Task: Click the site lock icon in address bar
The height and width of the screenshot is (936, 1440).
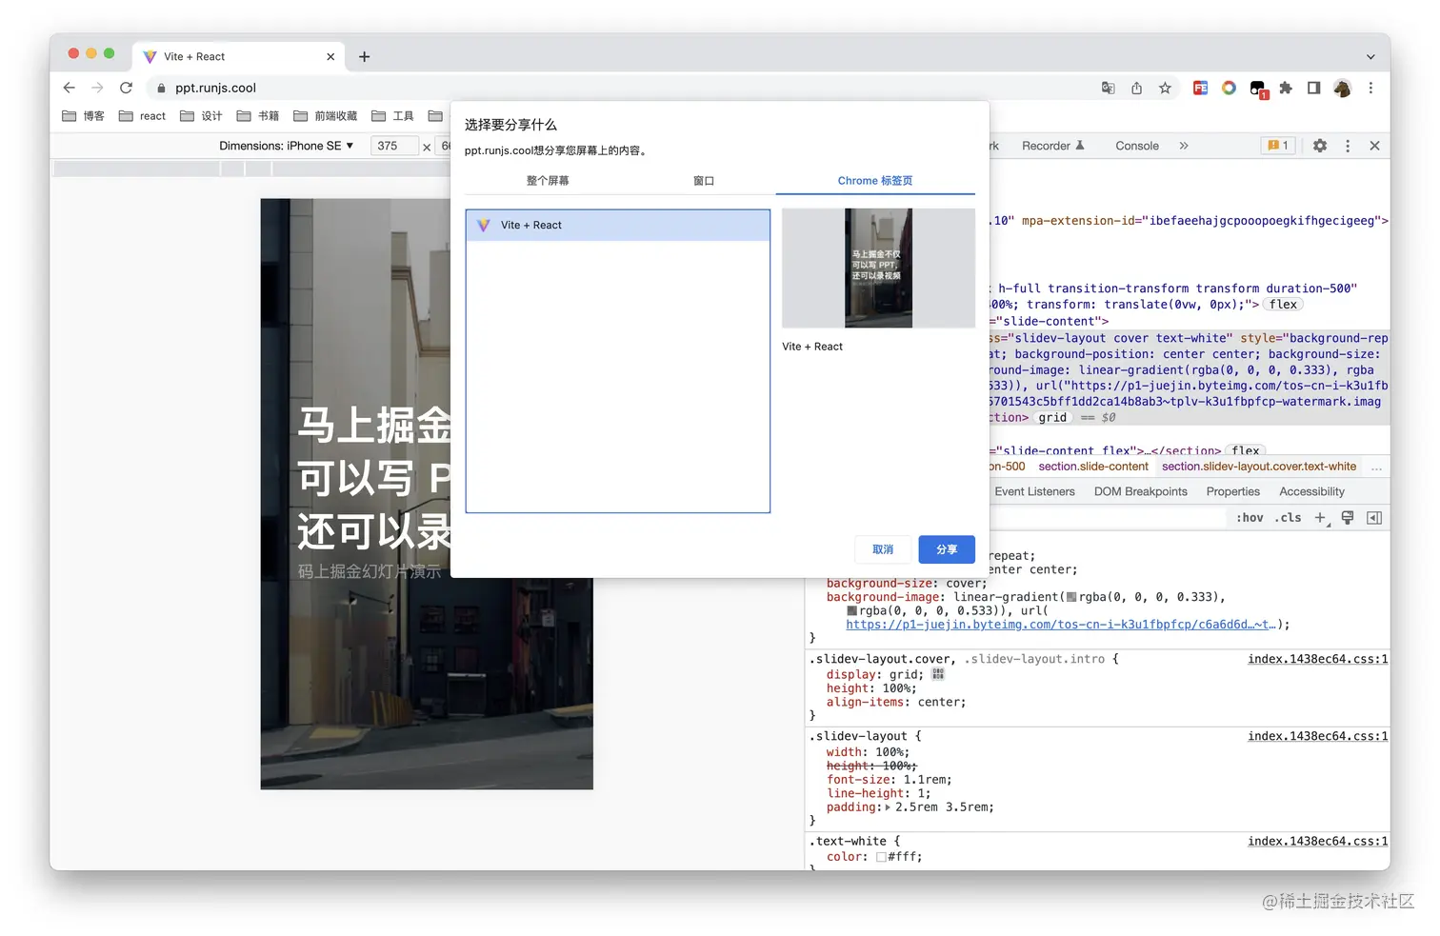Action: (161, 88)
